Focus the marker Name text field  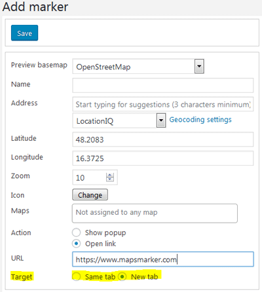click(163, 85)
